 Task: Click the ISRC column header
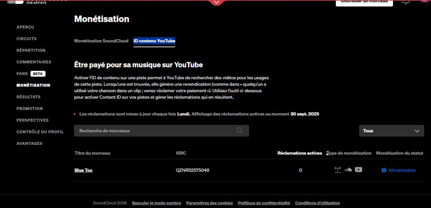click(181, 153)
